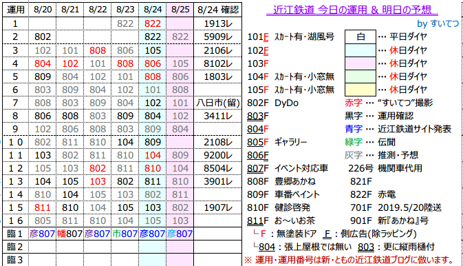This screenshot has height=266, width=463.
Task: Click the 'by すいてつ' author text
Action: [x=438, y=23]
